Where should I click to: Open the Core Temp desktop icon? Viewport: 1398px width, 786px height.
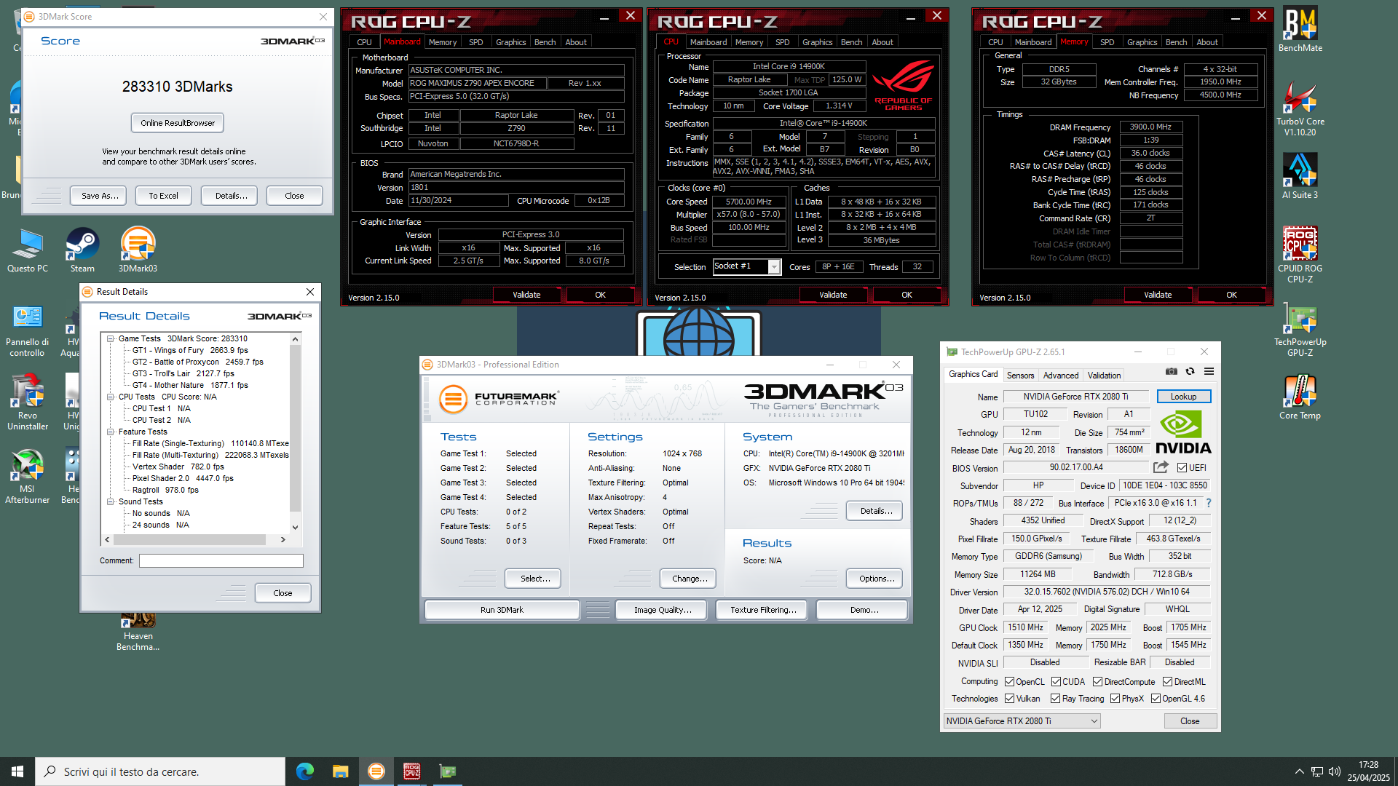tap(1300, 397)
